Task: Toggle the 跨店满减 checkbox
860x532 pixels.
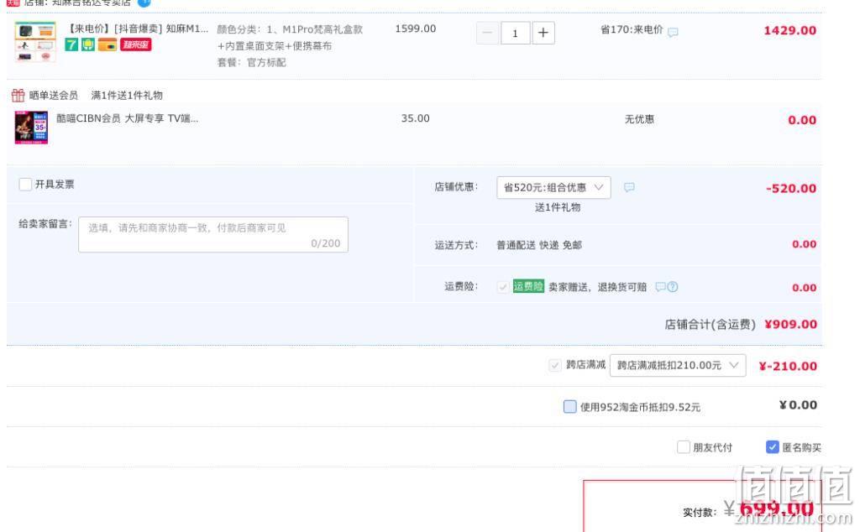Action: [555, 365]
